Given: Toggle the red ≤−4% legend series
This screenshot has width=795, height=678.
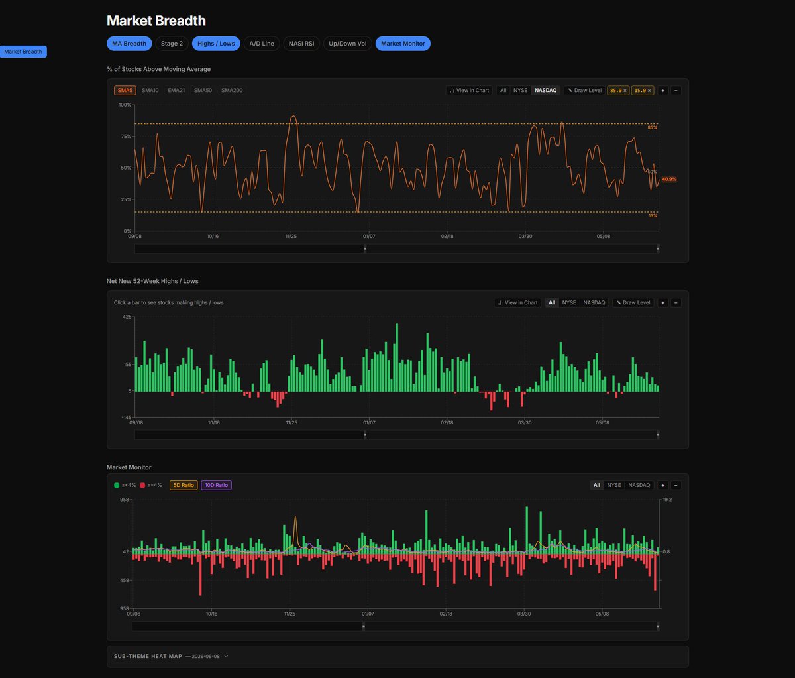Looking at the screenshot, I should coord(151,485).
